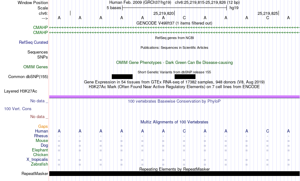Click the scale bar line next to 5 bases

click(x=175, y=8)
